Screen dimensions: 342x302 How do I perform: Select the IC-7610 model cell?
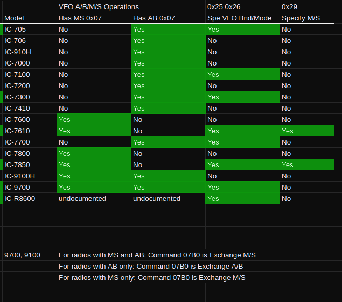[x=30, y=131]
